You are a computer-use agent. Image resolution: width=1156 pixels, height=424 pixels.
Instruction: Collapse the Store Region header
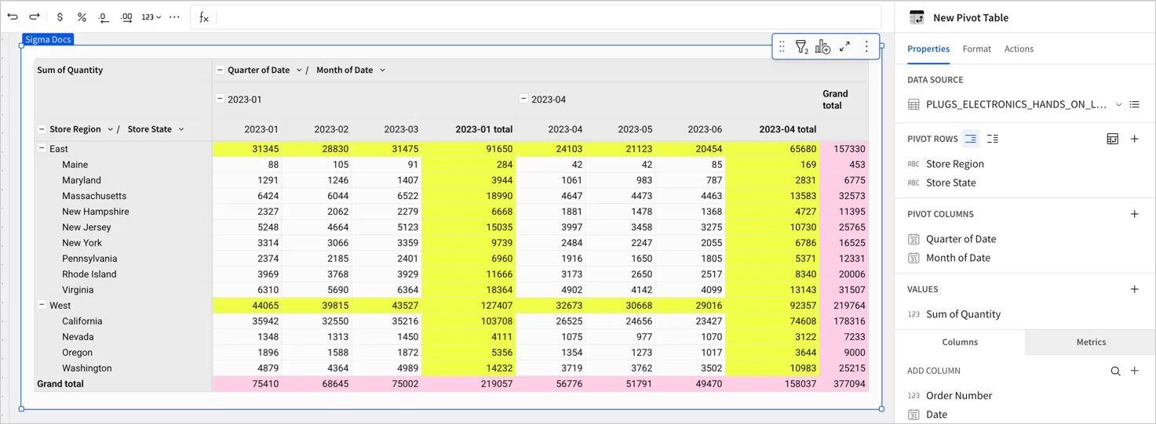click(x=42, y=129)
